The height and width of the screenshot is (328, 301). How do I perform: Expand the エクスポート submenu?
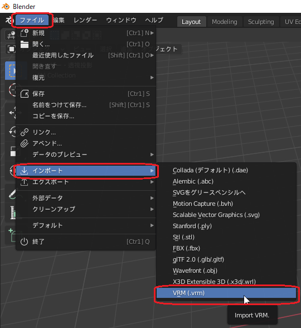86,182
